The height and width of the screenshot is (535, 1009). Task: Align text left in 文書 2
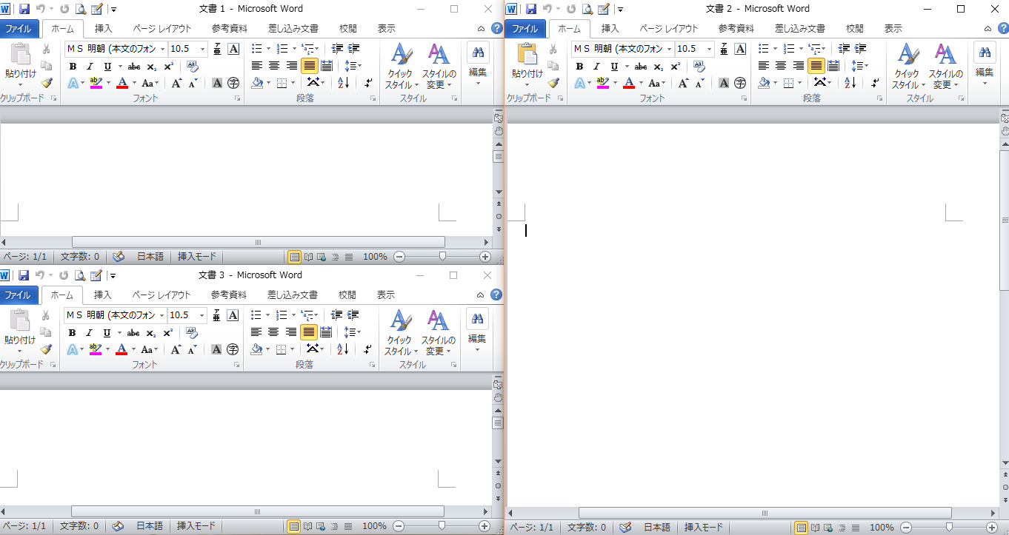763,66
